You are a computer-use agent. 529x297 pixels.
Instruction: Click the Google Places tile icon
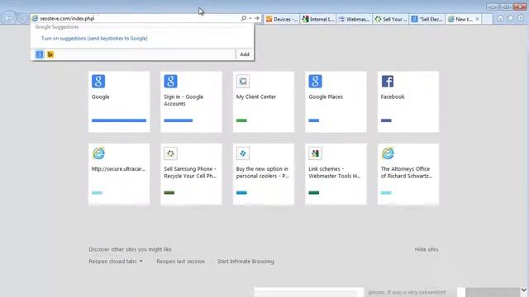[x=315, y=81]
